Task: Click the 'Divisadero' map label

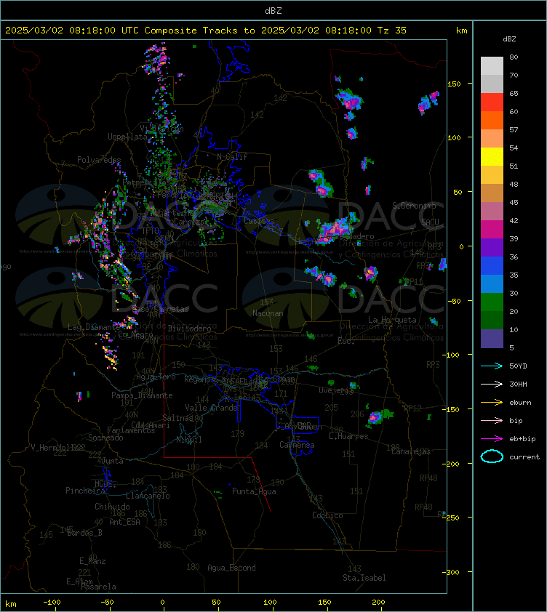Action: pos(190,329)
